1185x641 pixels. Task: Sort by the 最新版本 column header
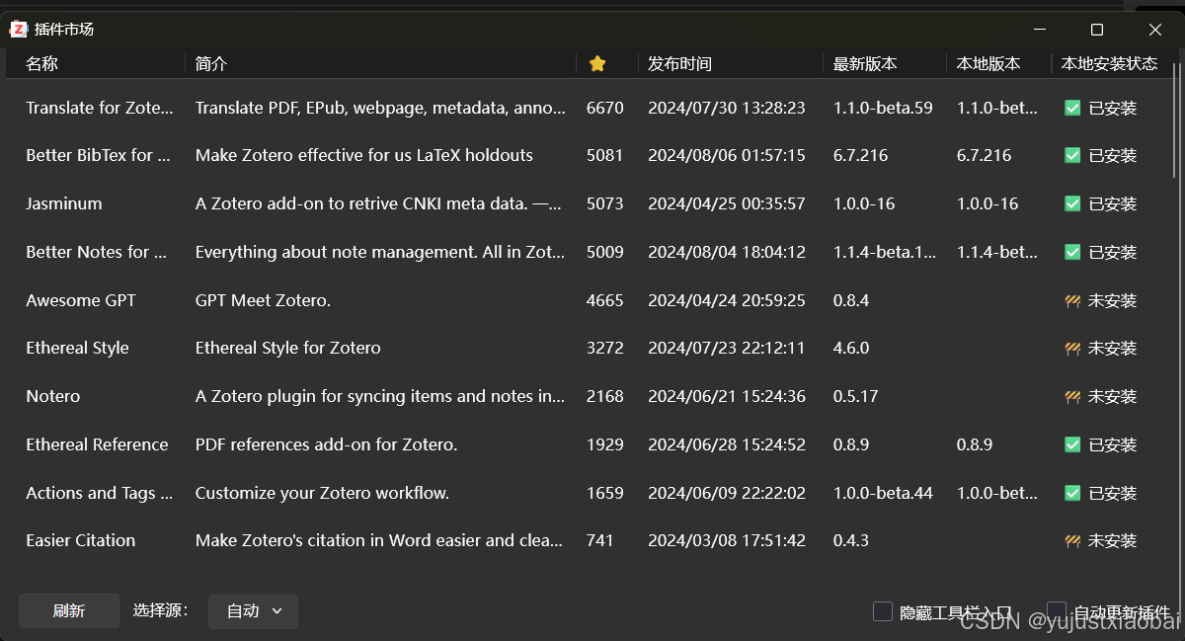[865, 63]
